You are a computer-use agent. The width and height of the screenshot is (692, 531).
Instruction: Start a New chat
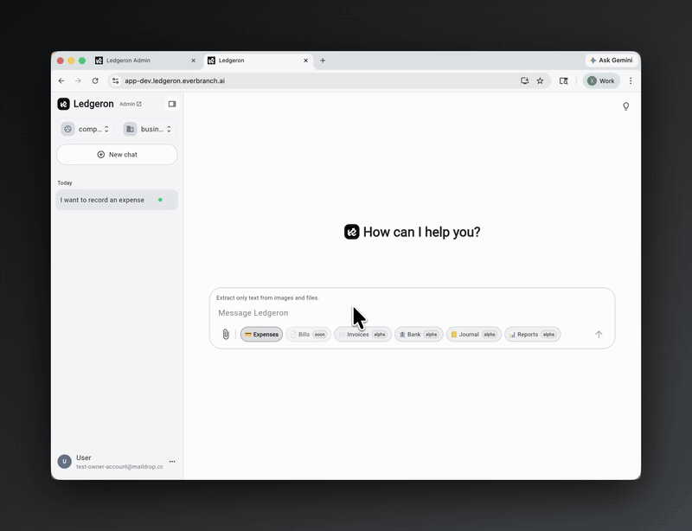click(116, 155)
